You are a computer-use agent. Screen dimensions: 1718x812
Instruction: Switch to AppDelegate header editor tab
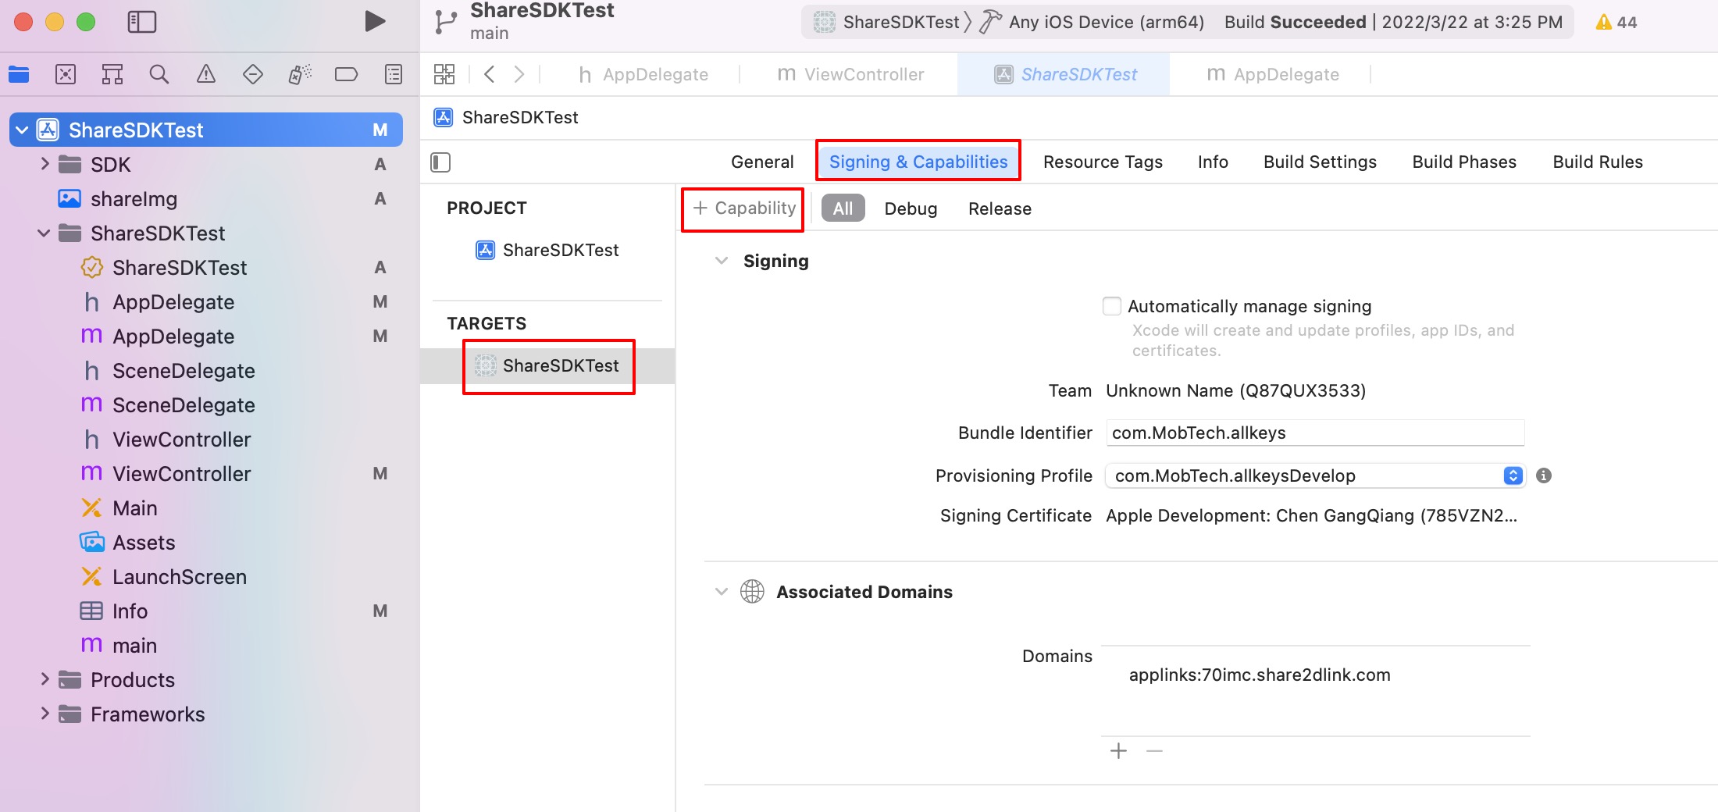click(x=643, y=74)
